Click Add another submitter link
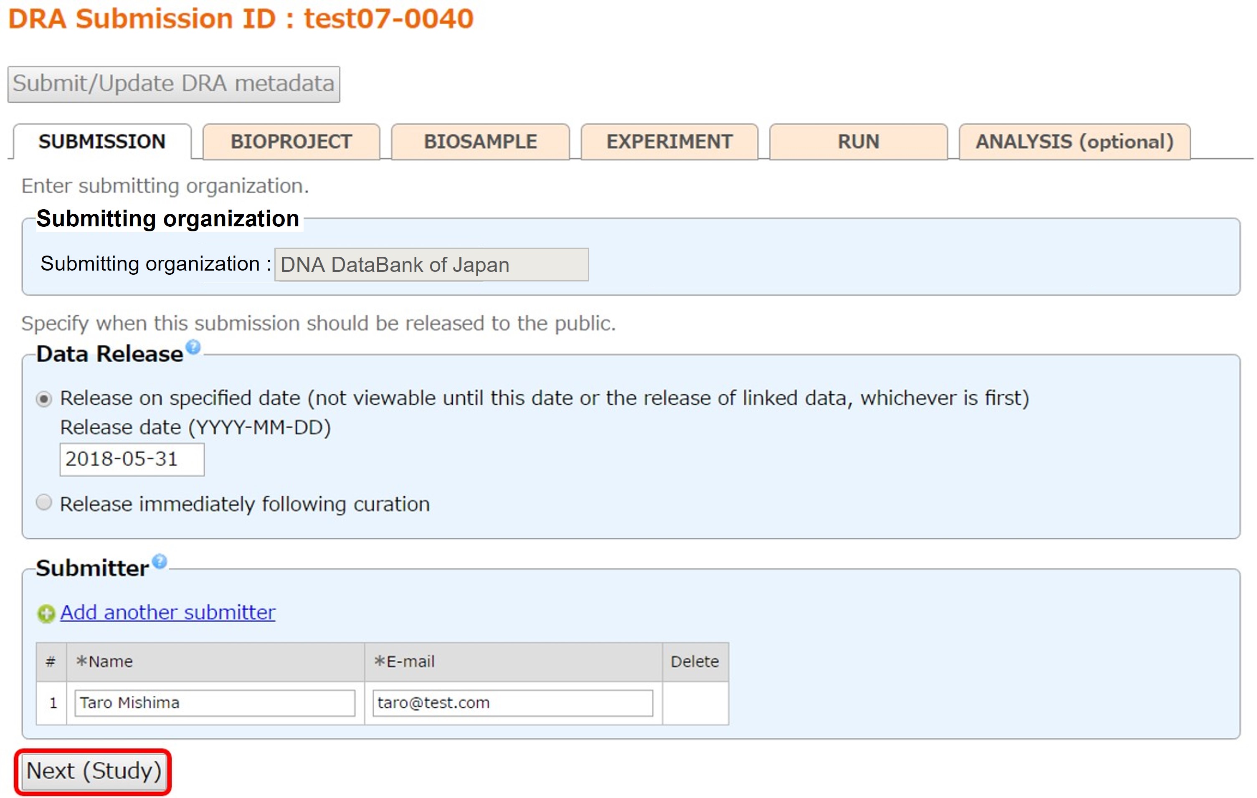This screenshot has height=798, width=1257. pos(167,613)
